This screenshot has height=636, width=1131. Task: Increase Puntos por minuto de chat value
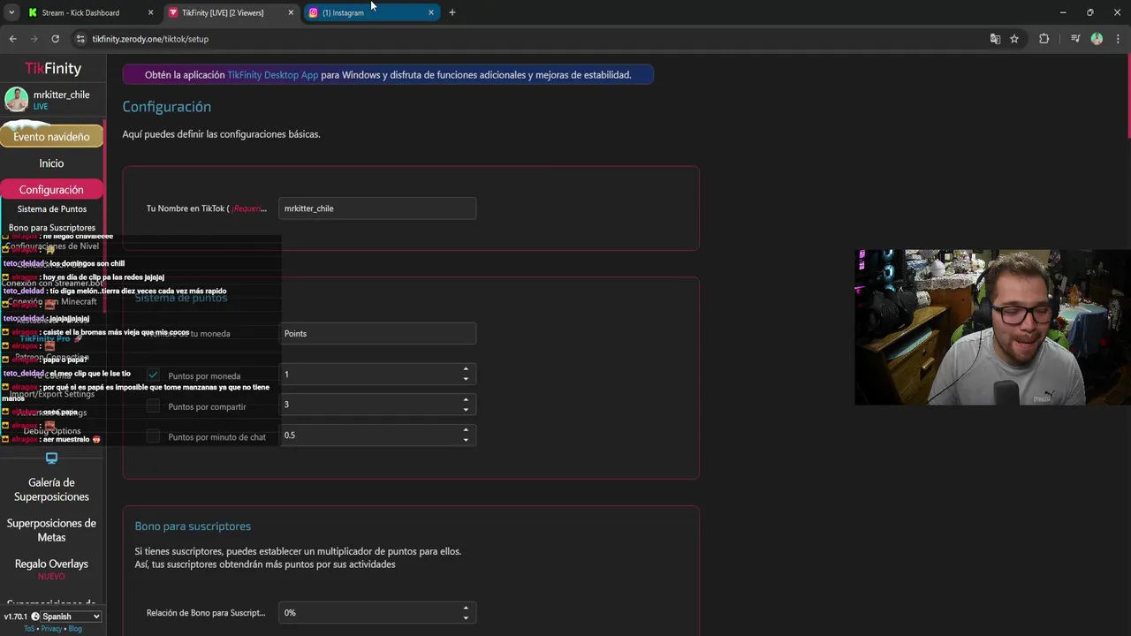466,430
